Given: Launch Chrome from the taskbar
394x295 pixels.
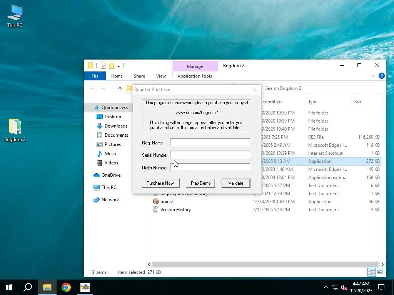Looking at the screenshot, I should coord(66,287).
